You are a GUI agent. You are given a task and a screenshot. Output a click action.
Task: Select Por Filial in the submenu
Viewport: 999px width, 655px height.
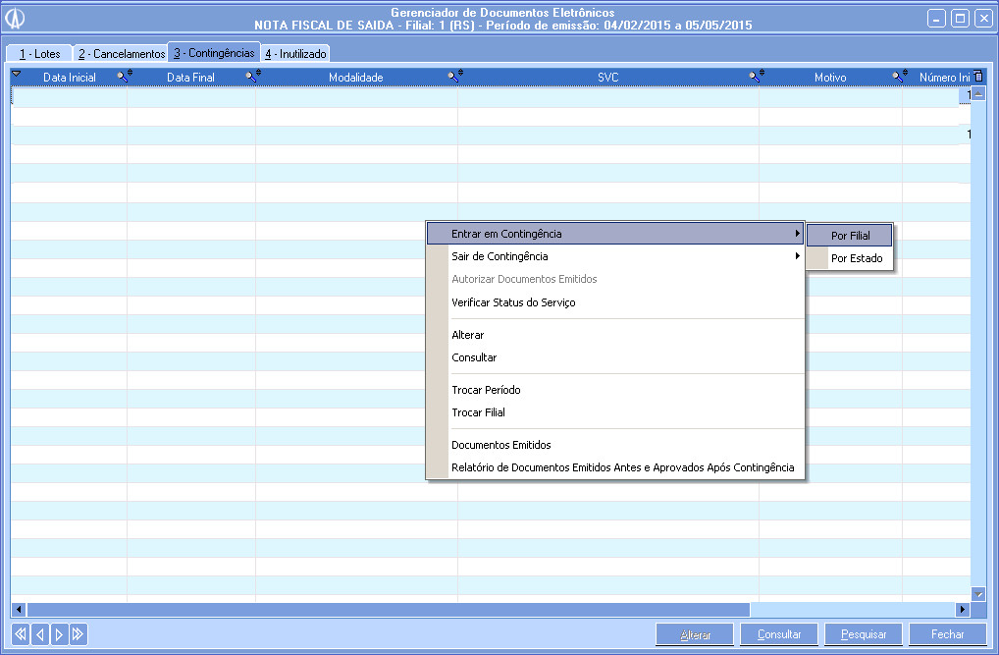(x=850, y=236)
